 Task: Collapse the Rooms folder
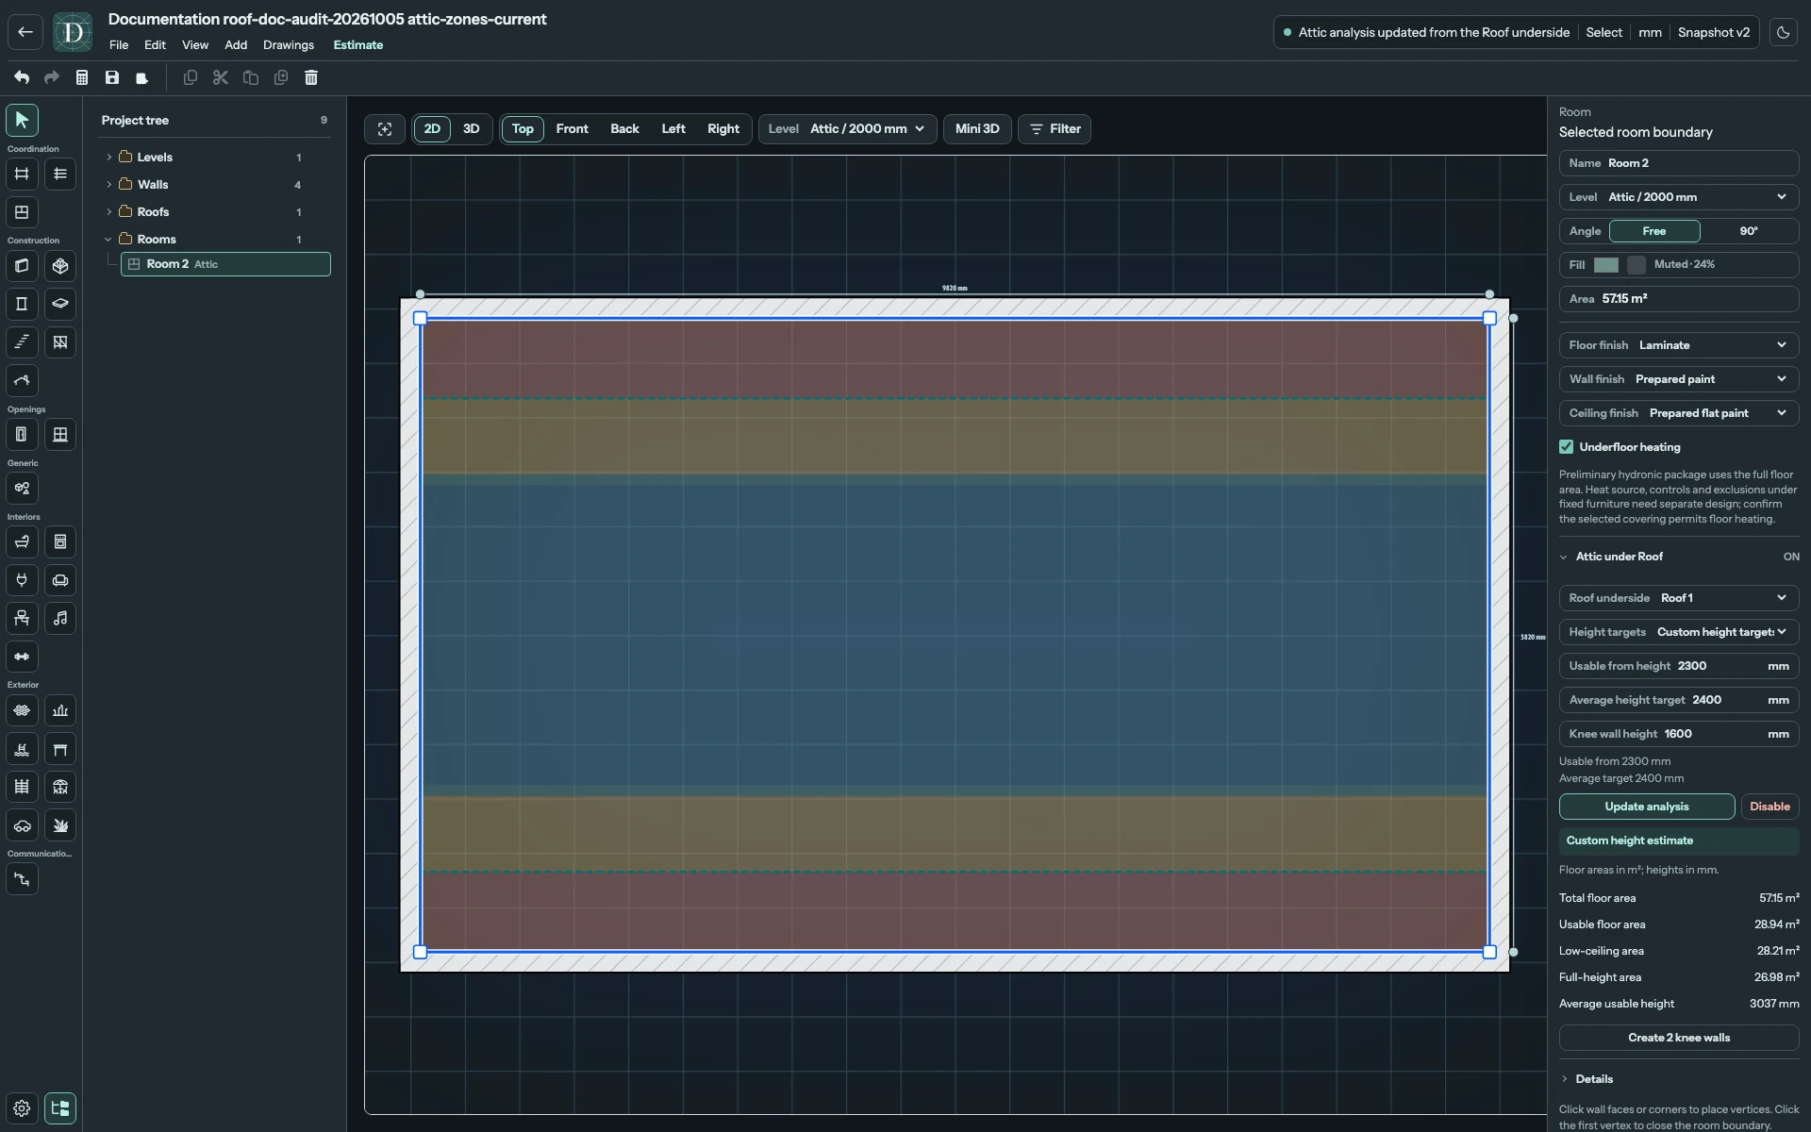108,240
